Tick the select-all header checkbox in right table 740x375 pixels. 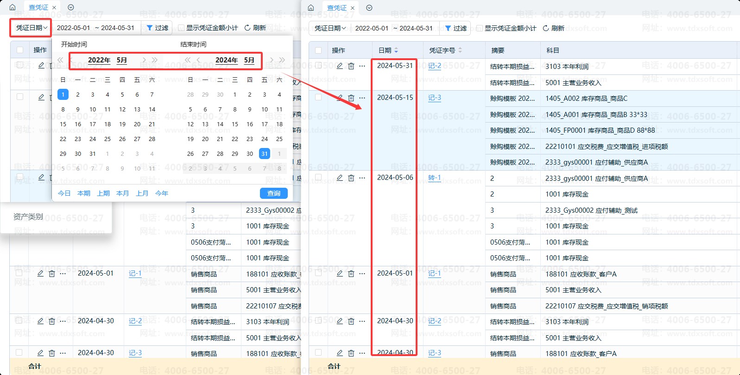[x=318, y=50]
